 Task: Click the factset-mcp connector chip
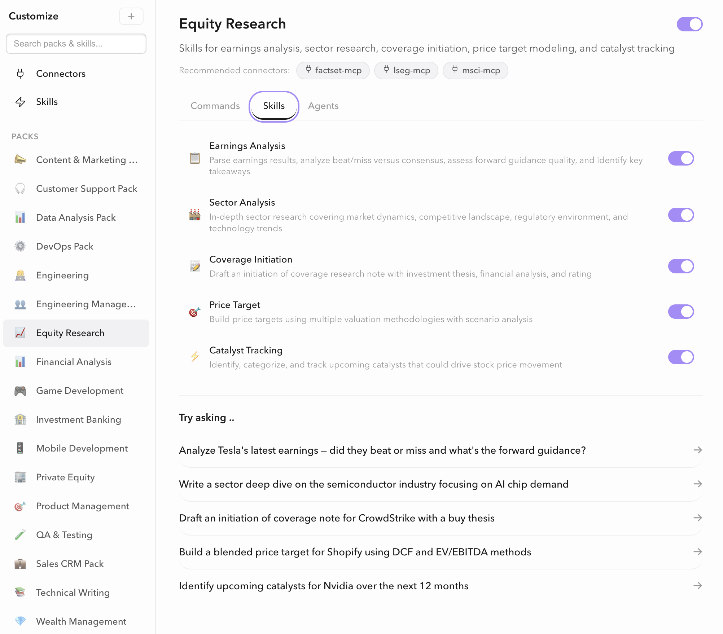tap(333, 70)
